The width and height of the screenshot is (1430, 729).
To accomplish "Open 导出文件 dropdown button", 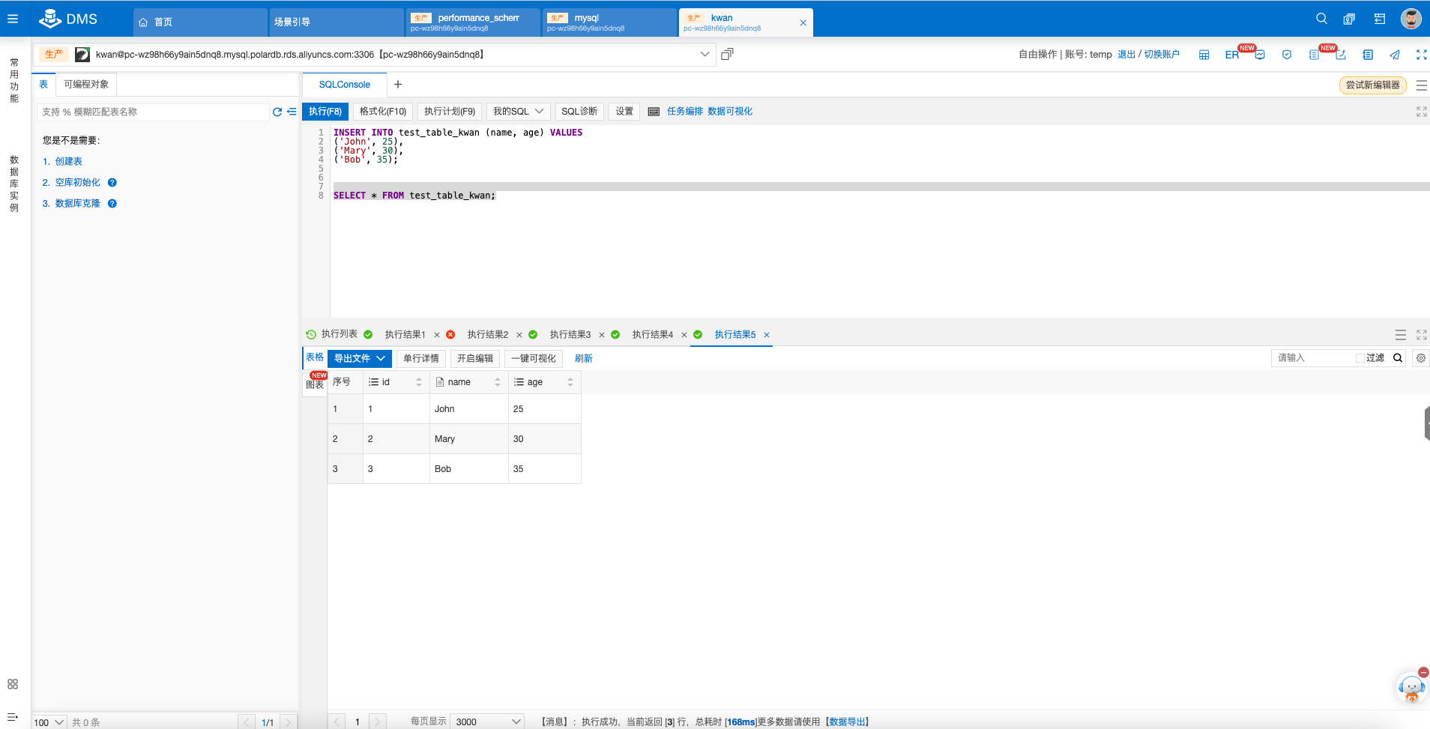I will tap(360, 358).
